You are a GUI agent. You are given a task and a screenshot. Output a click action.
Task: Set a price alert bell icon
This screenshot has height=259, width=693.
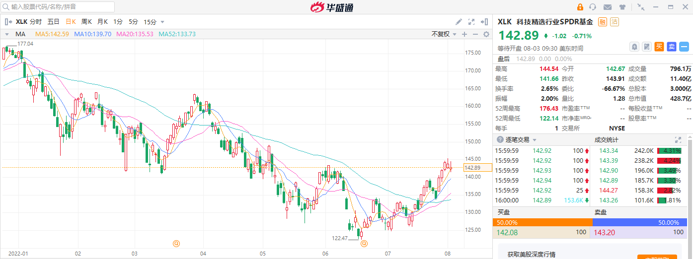point(634,47)
